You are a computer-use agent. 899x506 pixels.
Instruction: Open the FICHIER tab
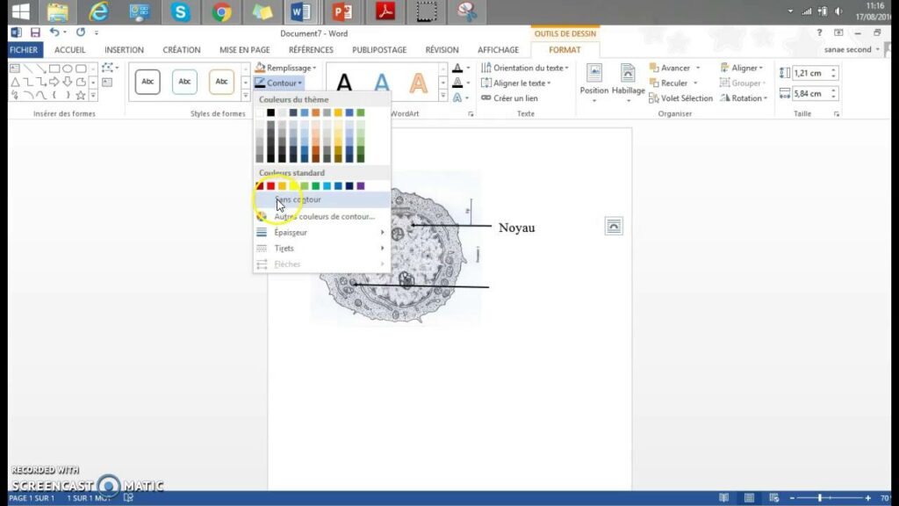pos(24,50)
